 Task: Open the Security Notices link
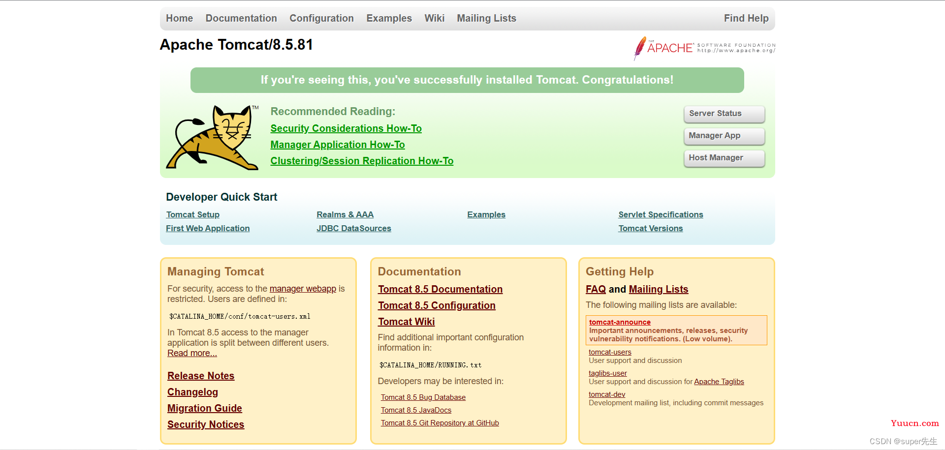click(206, 424)
